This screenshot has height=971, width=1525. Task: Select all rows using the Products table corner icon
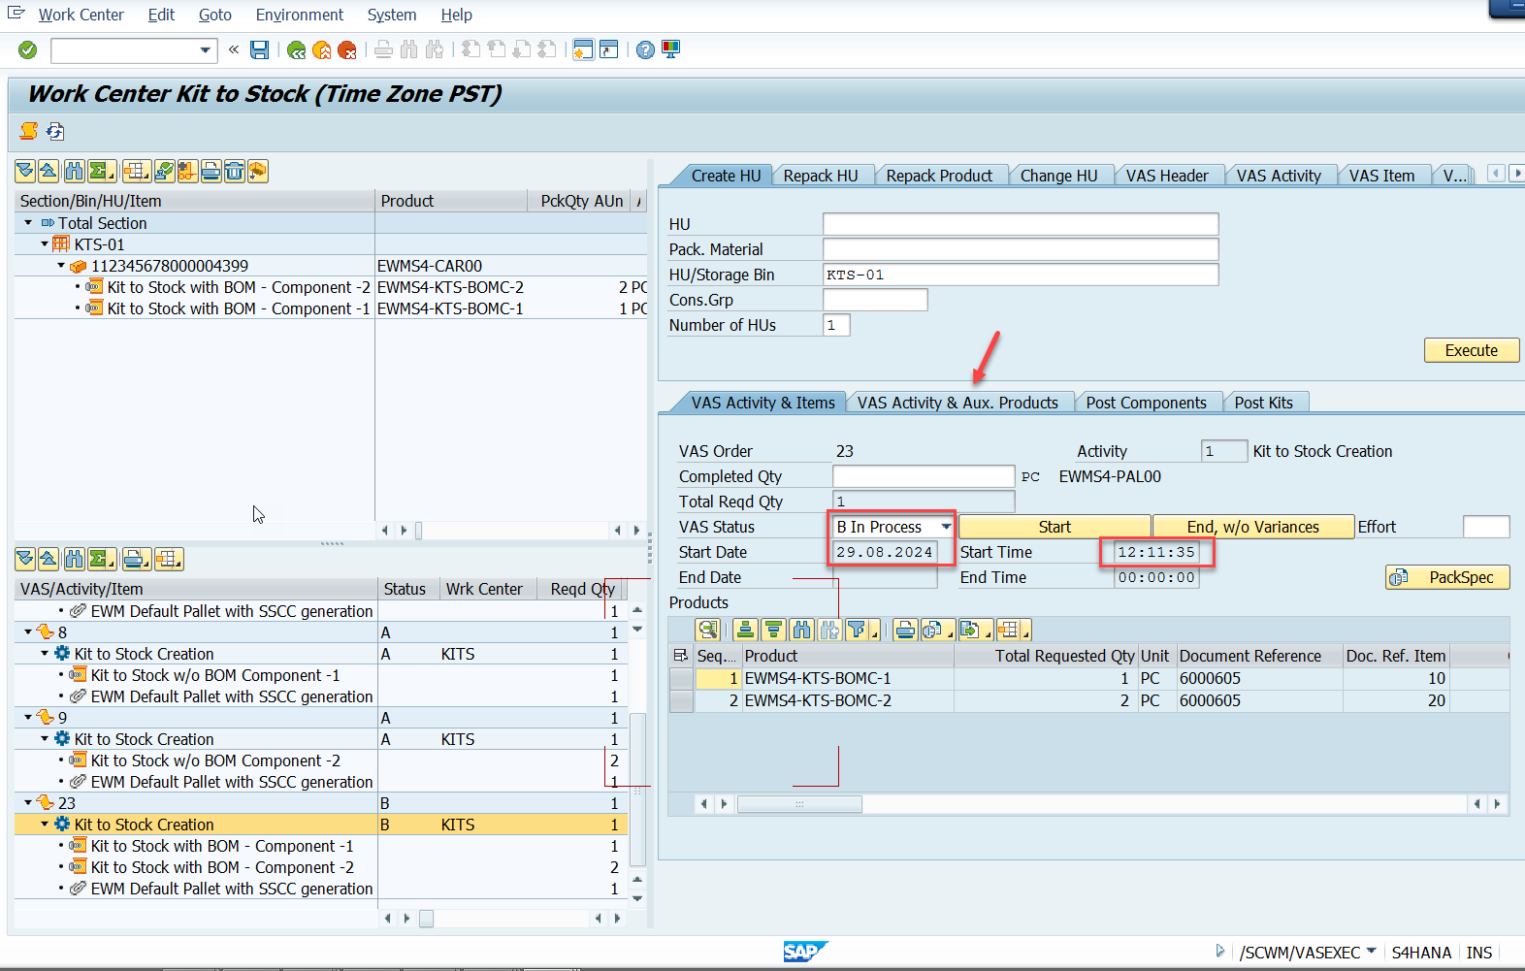coord(681,656)
